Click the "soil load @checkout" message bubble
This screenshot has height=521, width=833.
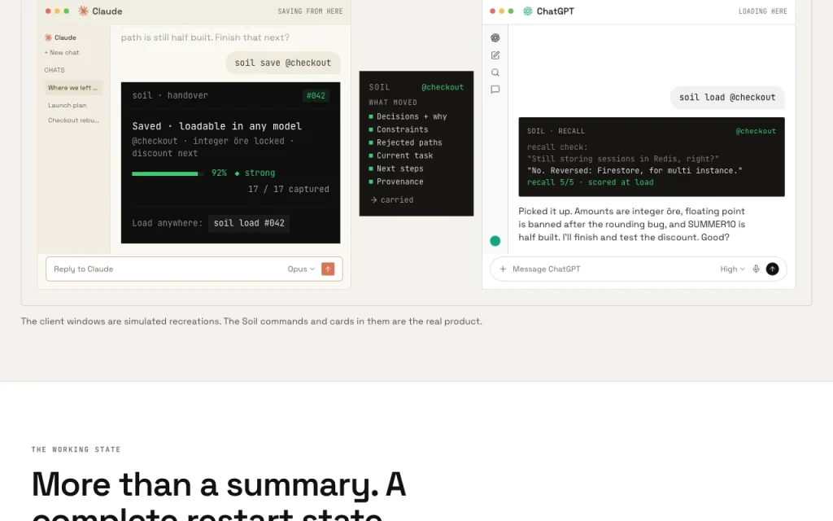(727, 98)
